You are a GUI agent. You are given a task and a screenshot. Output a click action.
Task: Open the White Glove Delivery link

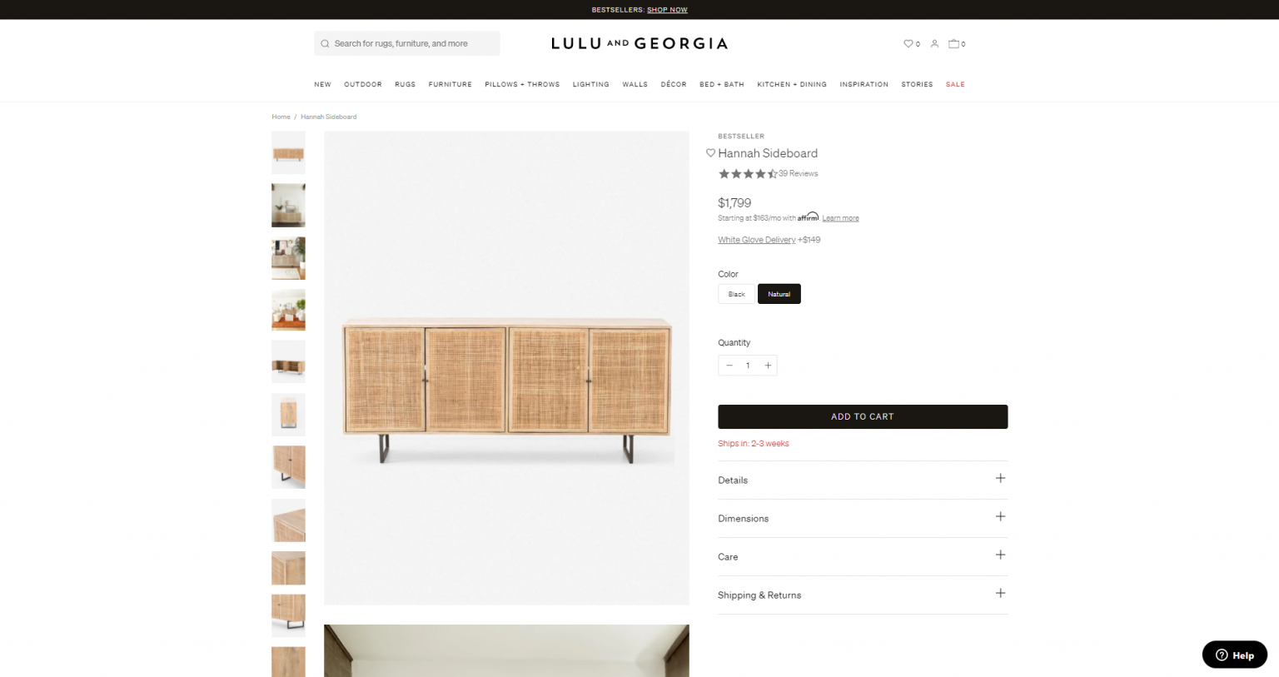point(756,239)
